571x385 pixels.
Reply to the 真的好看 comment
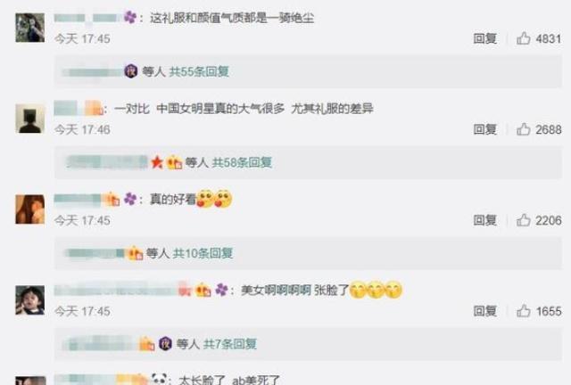[485, 220]
